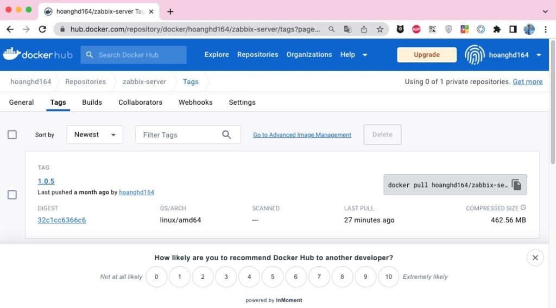Tick the select-all tags checkbox
Viewport: 556px width, 308px height.
tap(12, 134)
